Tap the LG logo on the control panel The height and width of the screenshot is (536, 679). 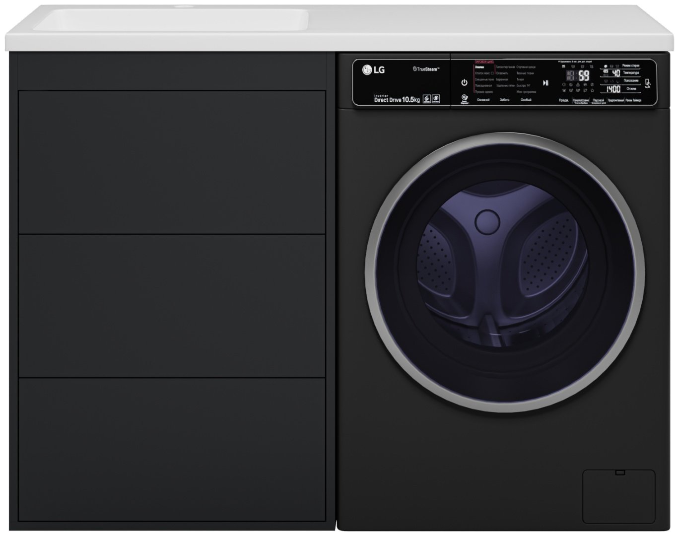(373, 70)
